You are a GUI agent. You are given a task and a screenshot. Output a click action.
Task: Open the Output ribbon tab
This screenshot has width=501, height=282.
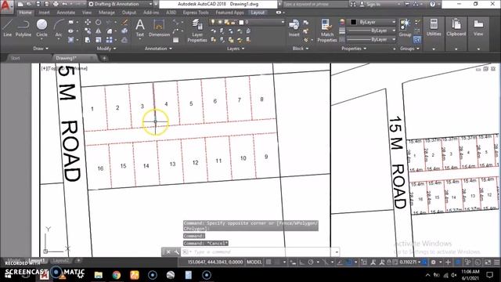tap(129, 13)
